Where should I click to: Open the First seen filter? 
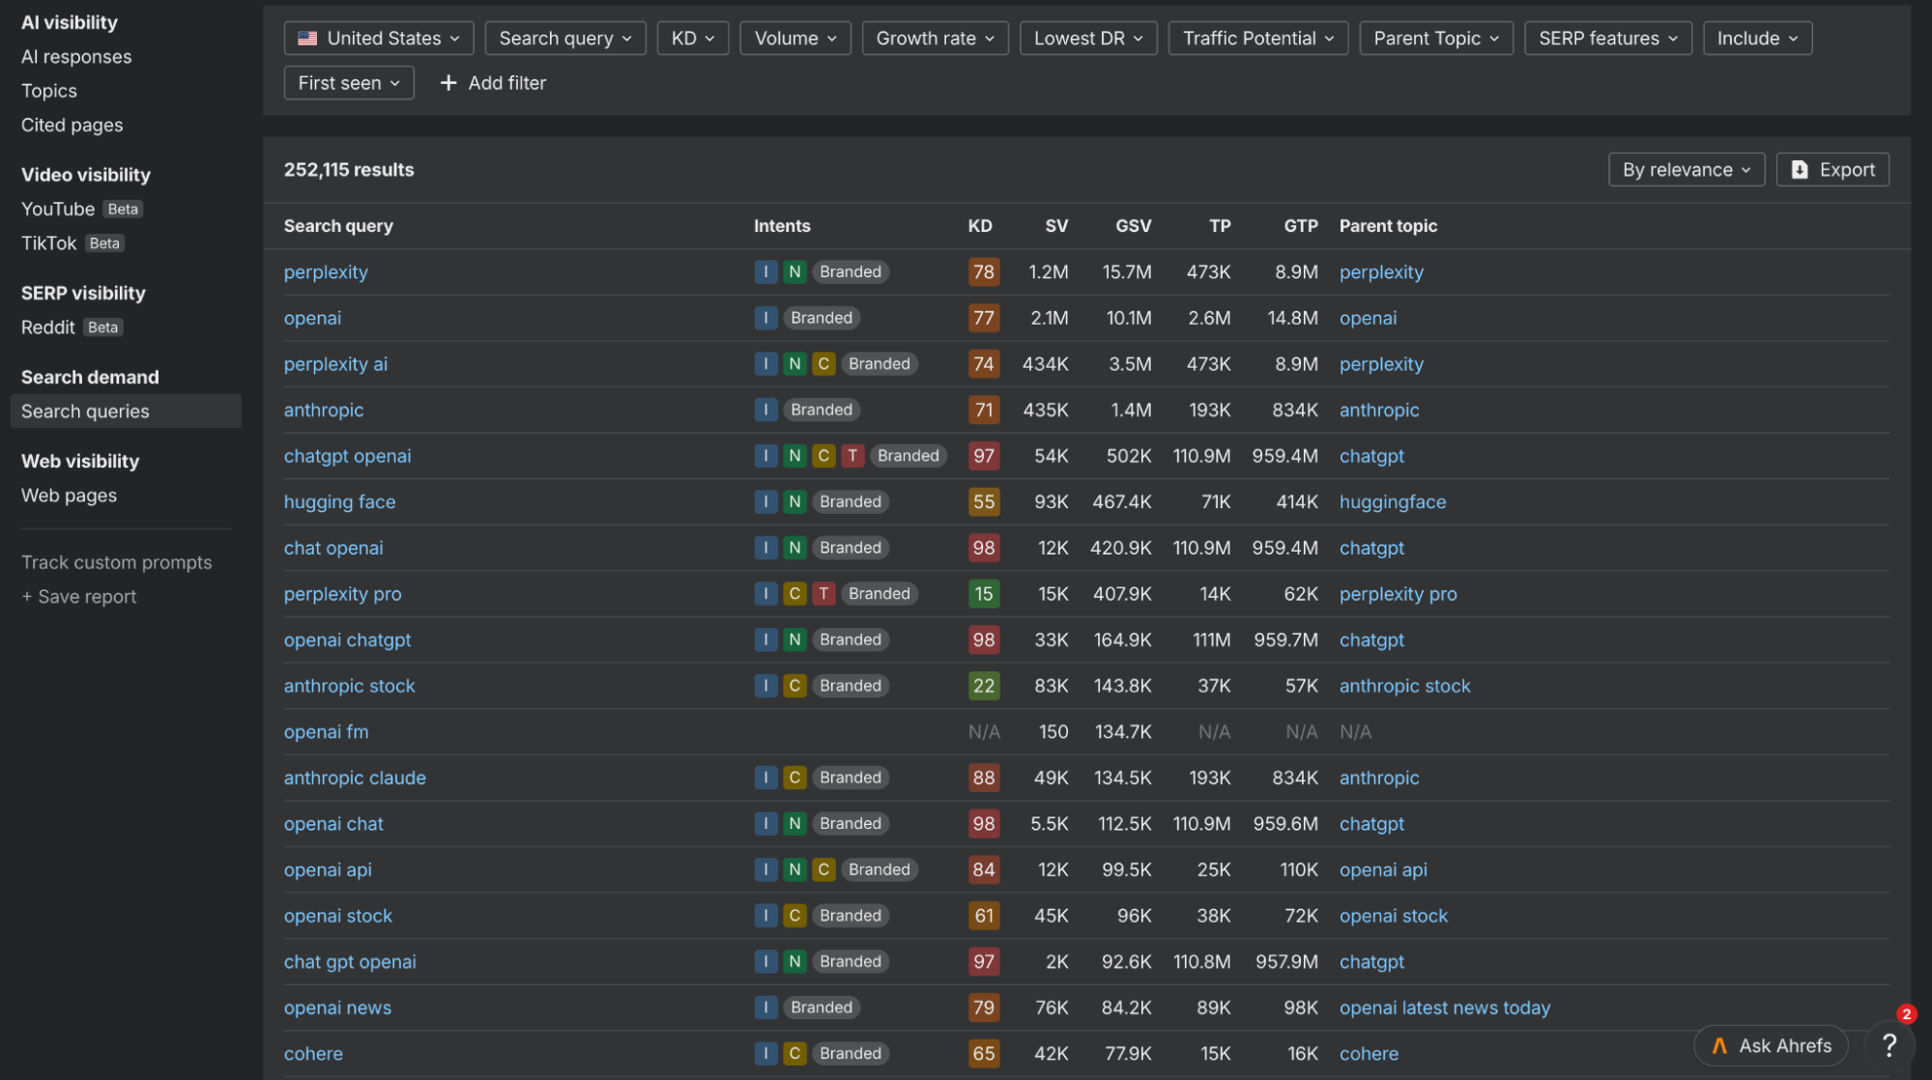click(349, 83)
